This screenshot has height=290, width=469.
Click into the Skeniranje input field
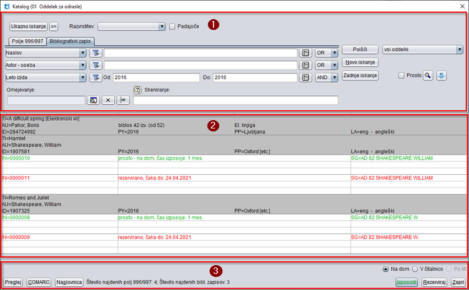click(x=236, y=100)
